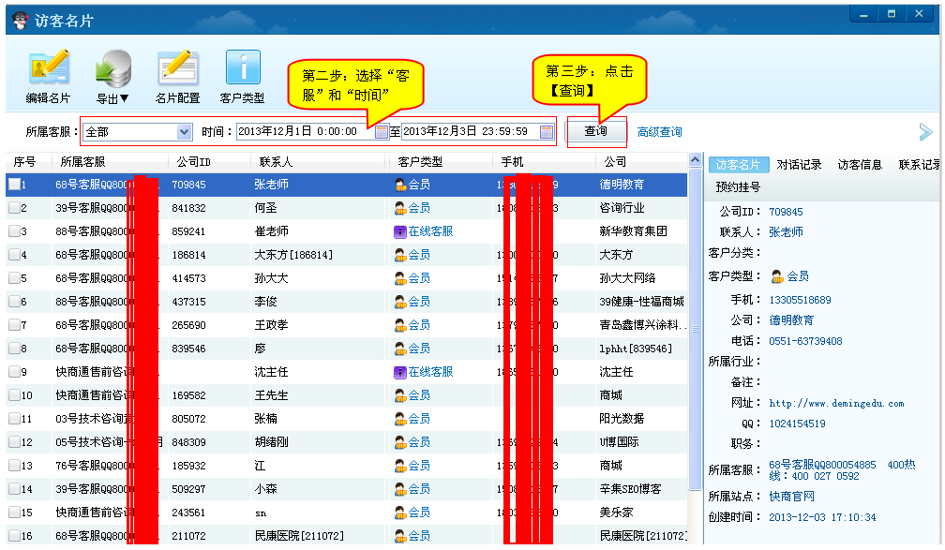
Task: Select checkbox for row 9 沈主任
Action: (x=14, y=372)
